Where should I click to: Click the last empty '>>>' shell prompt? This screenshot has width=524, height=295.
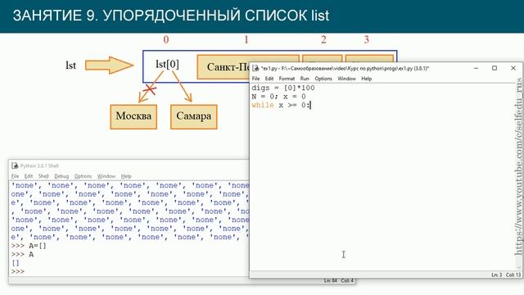click(18, 271)
